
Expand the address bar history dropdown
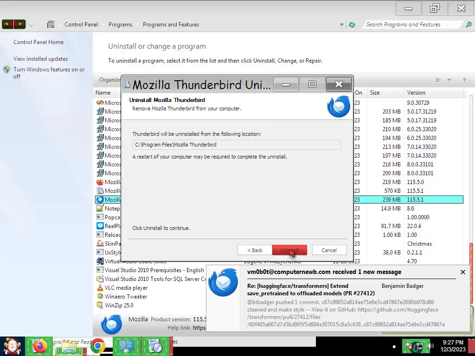coord(342,25)
